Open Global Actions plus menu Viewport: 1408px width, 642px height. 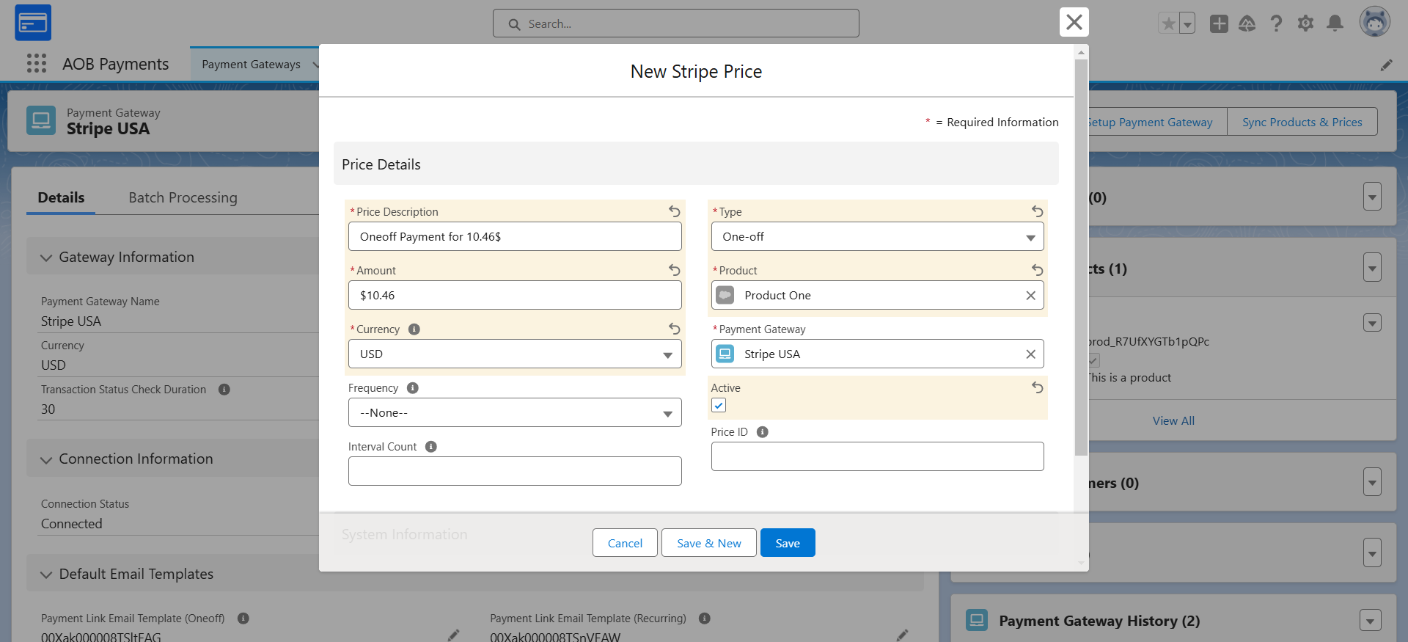pos(1219,23)
